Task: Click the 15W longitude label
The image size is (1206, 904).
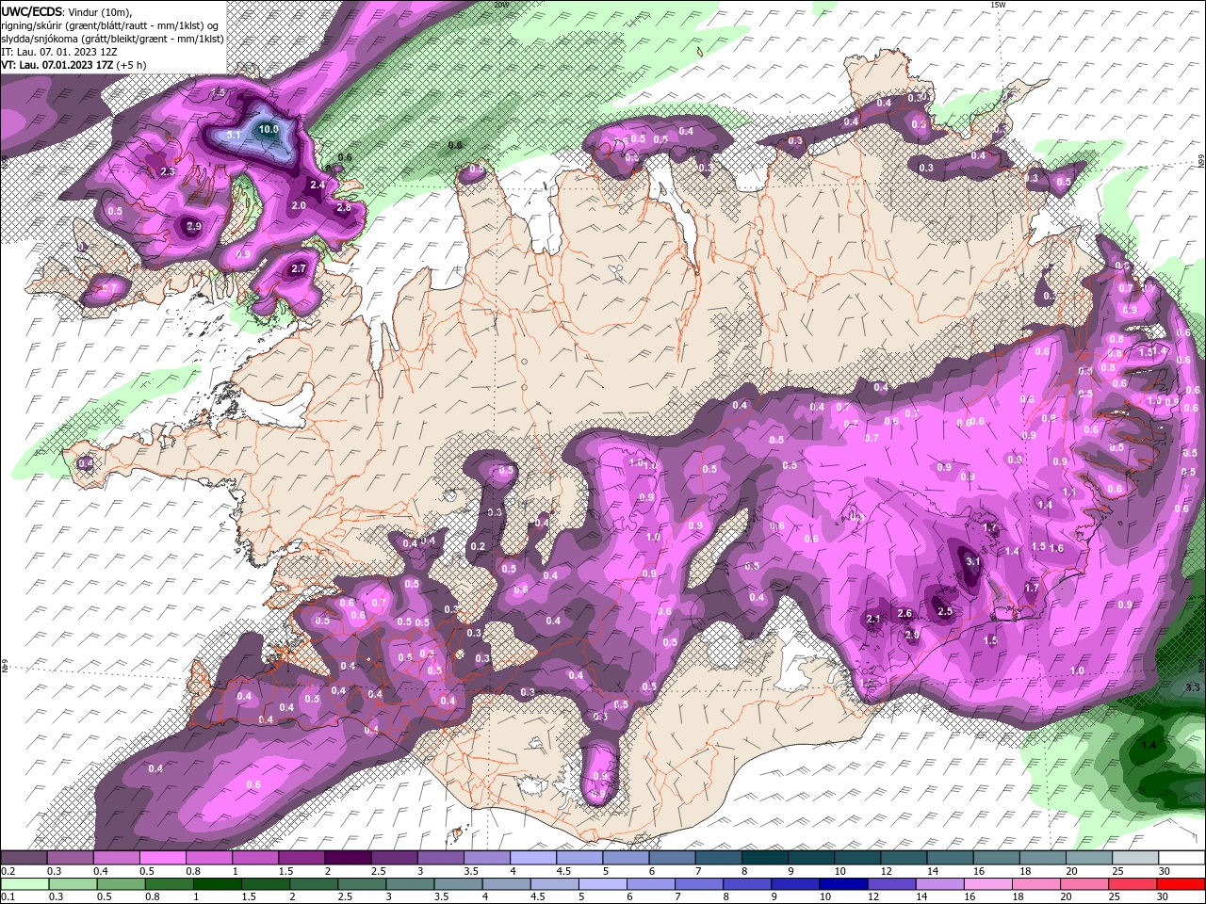Action: coord(998,5)
